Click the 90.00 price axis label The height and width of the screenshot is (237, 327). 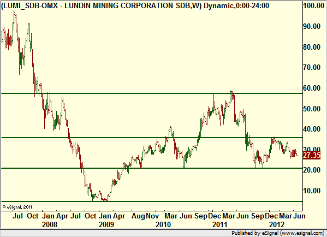[312, 26]
